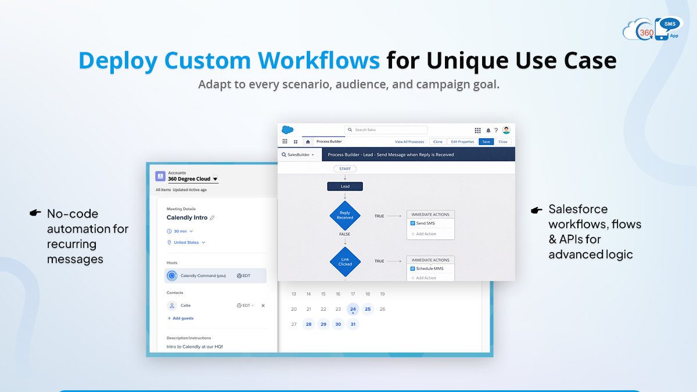The height and width of the screenshot is (392, 697).
Task: Click calendar date 20
Action: click(x=294, y=309)
